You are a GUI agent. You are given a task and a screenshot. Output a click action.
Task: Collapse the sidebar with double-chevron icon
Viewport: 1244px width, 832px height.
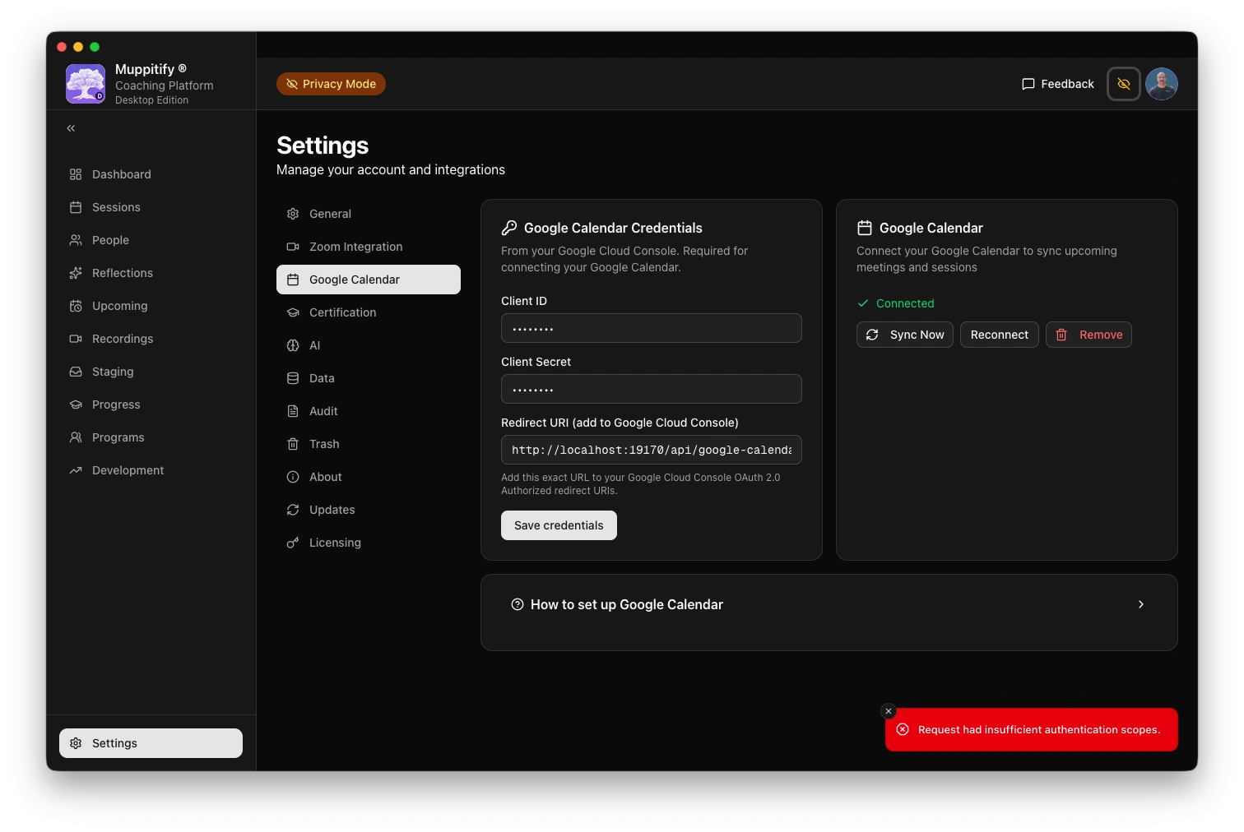pos(71,128)
